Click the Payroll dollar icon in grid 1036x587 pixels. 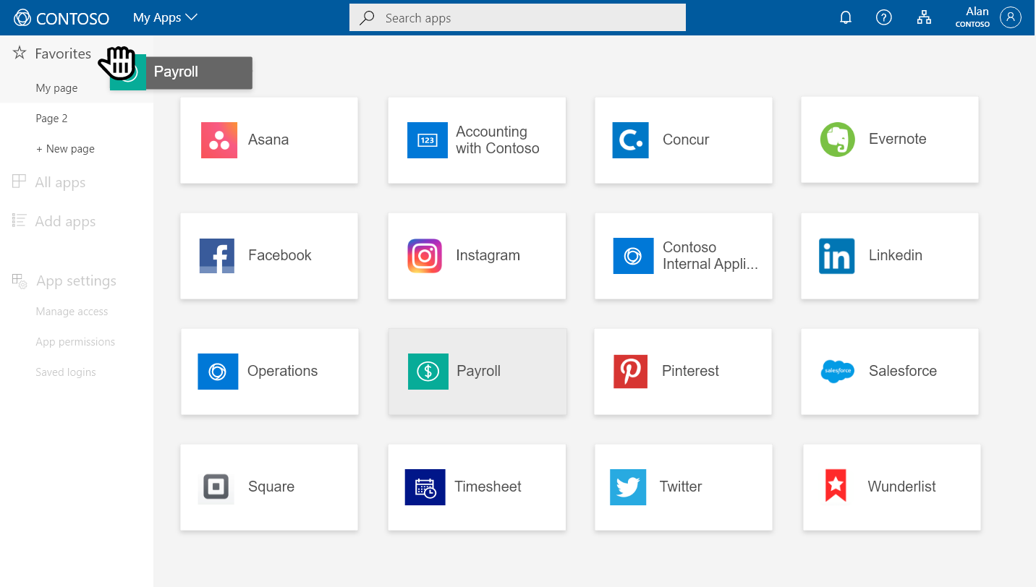(x=428, y=372)
